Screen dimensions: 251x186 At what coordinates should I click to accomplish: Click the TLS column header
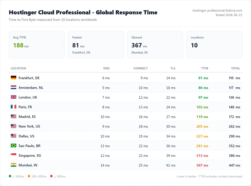pyautogui.click(x=173, y=68)
